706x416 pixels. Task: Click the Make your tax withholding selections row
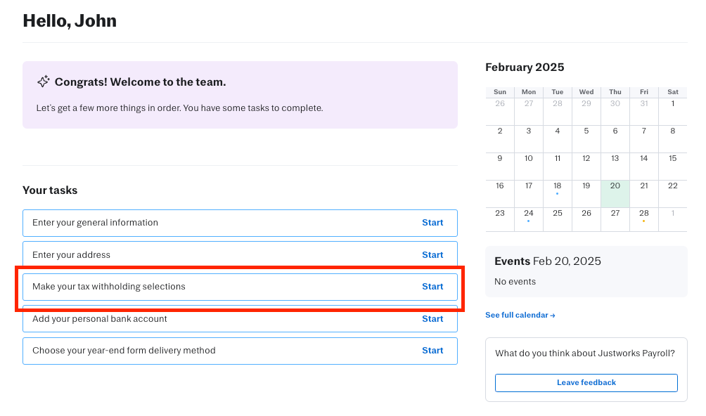109,287
